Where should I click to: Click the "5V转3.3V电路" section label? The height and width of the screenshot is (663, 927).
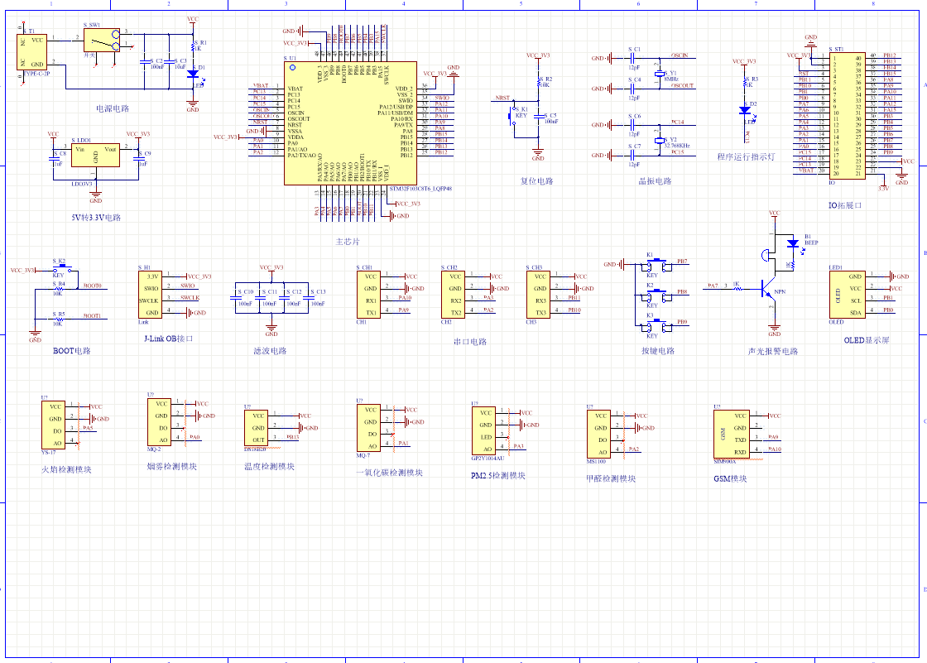coord(96,218)
